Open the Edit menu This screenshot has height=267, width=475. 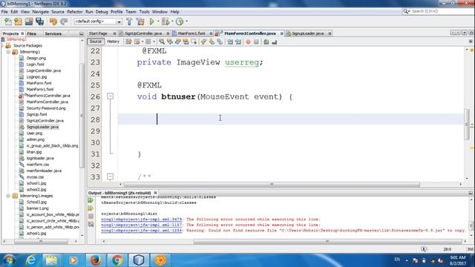pyautogui.click(x=14, y=12)
